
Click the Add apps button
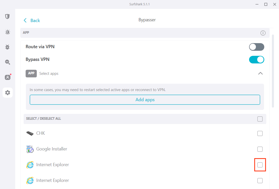145,99
